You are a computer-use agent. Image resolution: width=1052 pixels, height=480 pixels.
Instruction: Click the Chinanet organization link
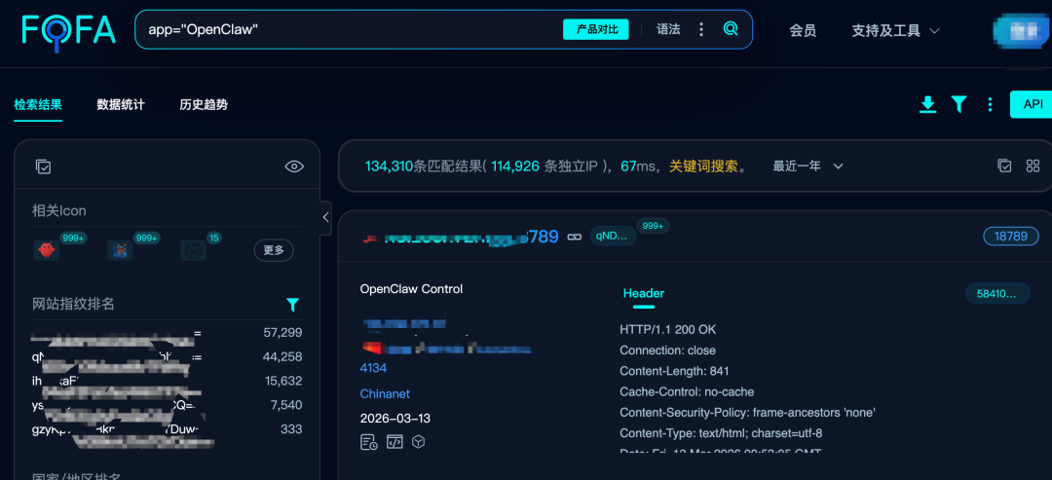click(x=385, y=393)
